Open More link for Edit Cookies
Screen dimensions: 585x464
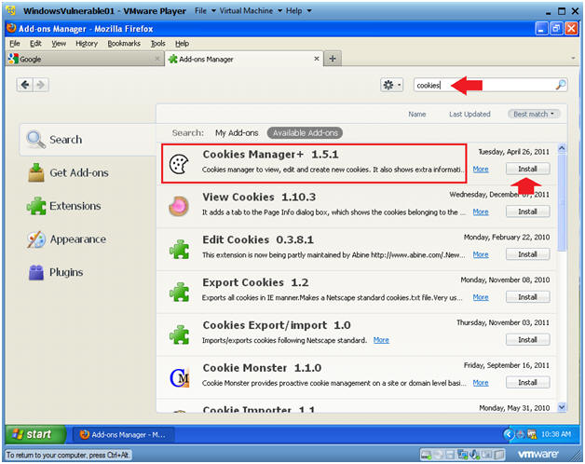pos(481,254)
